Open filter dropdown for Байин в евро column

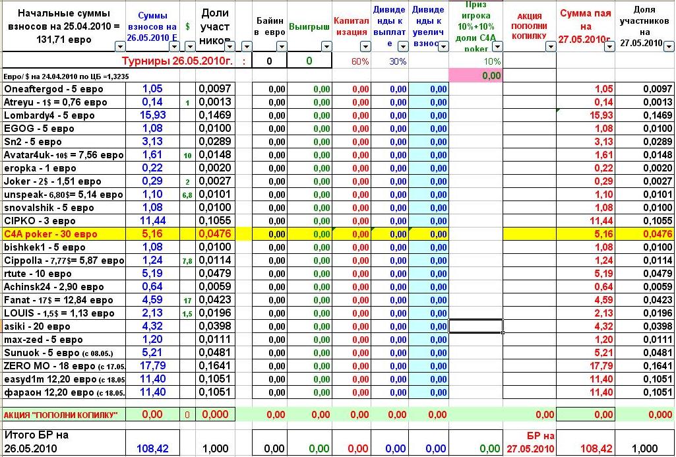(282, 47)
